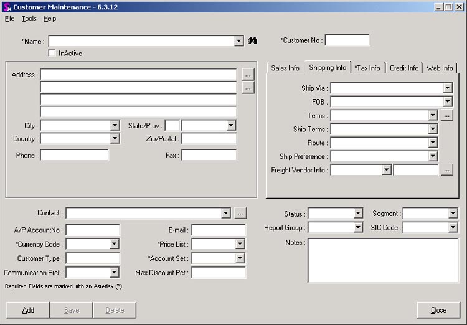Click the Contact ellipsis browse button
The image size is (467, 325).
(240, 214)
